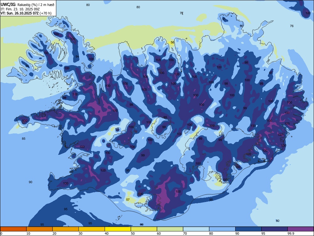314x236 pixels.
Task: Click the 40–50 bright yellow legend swatch
Action: point(118,229)
